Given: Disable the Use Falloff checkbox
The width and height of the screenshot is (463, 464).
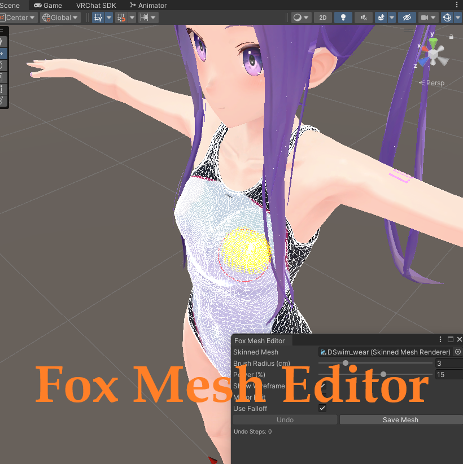Looking at the screenshot, I should tap(323, 409).
